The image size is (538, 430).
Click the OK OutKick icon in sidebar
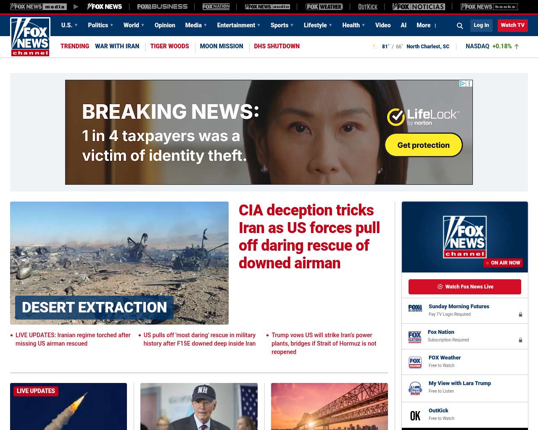415,416
